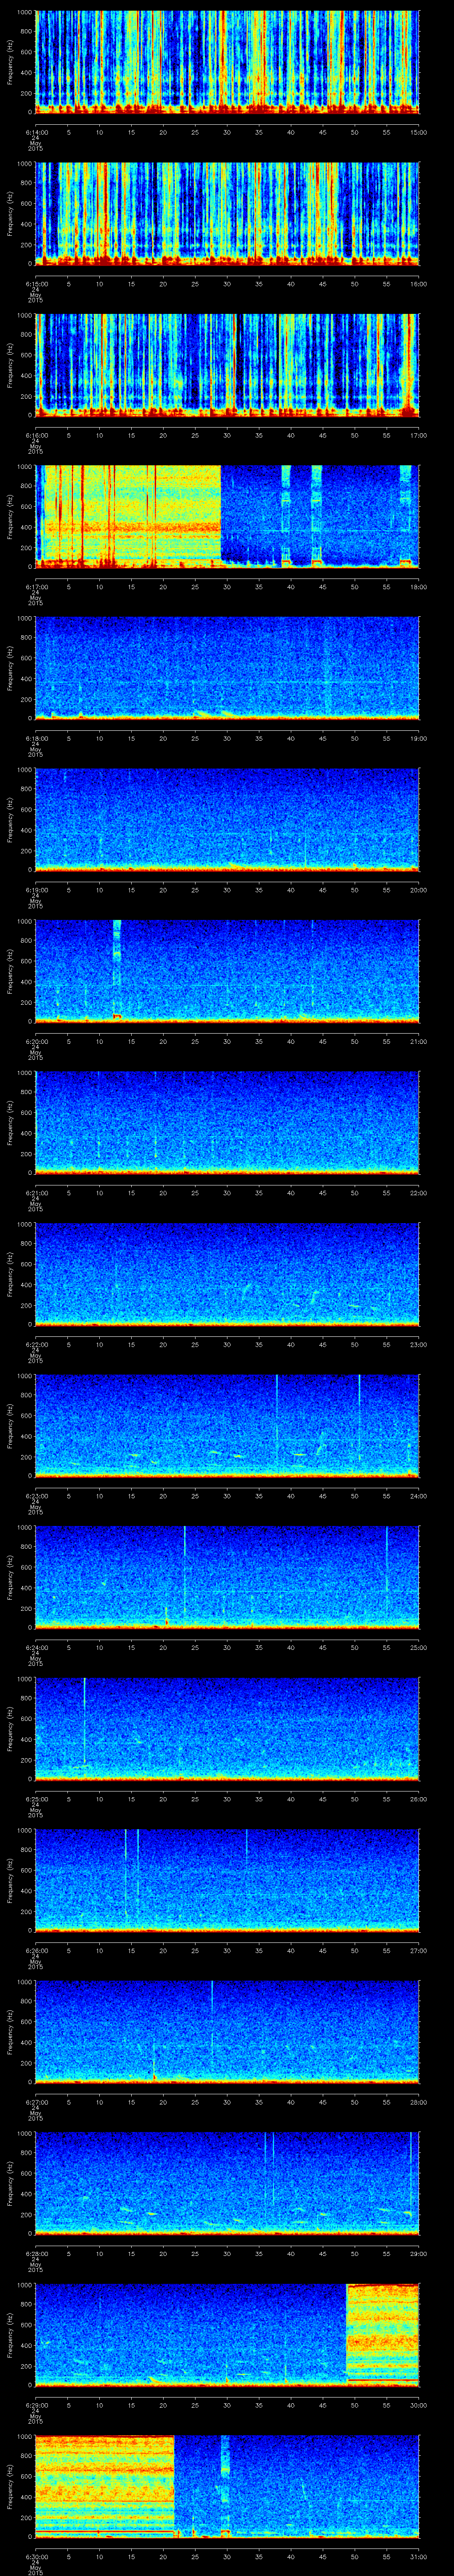Click the 6:27:00 start time label
Image resolution: width=454 pixels, height=2576 pixels.
pos(36,2101)
